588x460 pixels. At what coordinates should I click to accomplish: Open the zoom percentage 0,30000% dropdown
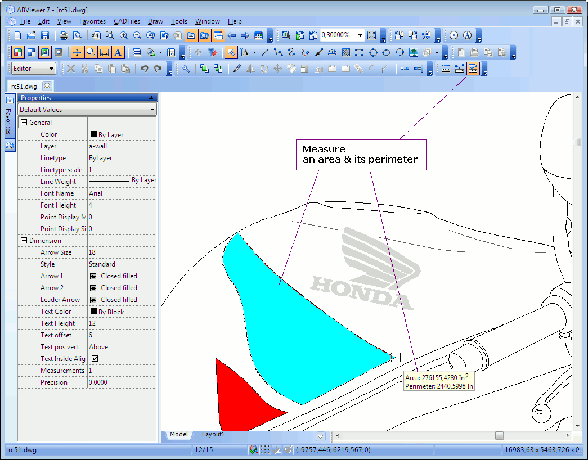point(360,35)
